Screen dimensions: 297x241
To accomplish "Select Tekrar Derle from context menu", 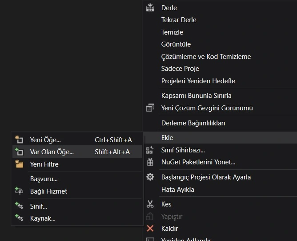I will click(x=179, y=20).
